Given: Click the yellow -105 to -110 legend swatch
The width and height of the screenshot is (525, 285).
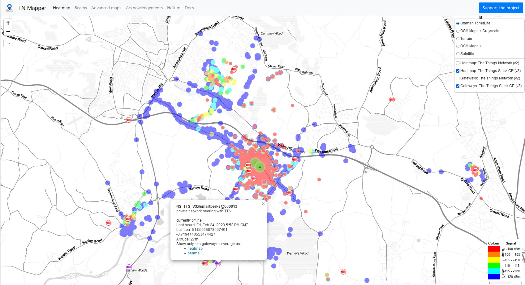Looking at the screenshot, I should (x=494, y=260).
